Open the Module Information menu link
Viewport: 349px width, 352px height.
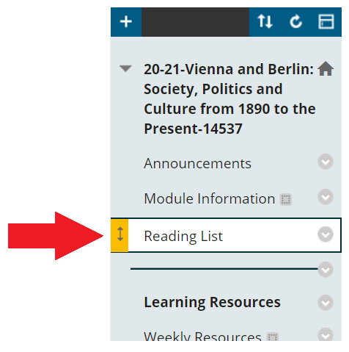click(x=210, y=198)
